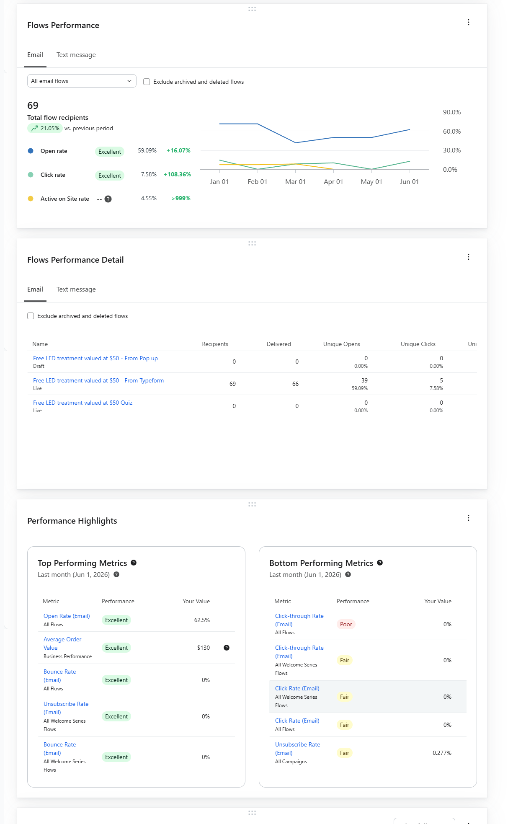Image resolution: width=526 pixels, height=824 pixels.
Task: Open flow Free LED treatment From Typeform
Action: [x=98, y=380]
